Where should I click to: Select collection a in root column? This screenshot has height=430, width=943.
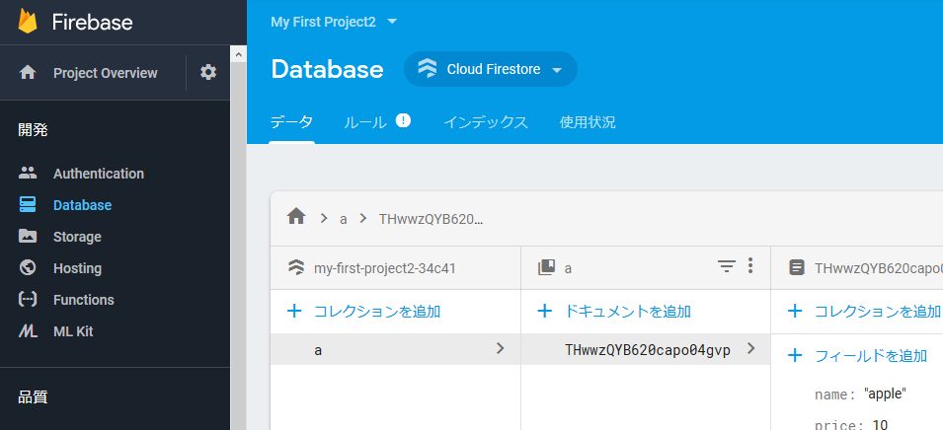396,349
